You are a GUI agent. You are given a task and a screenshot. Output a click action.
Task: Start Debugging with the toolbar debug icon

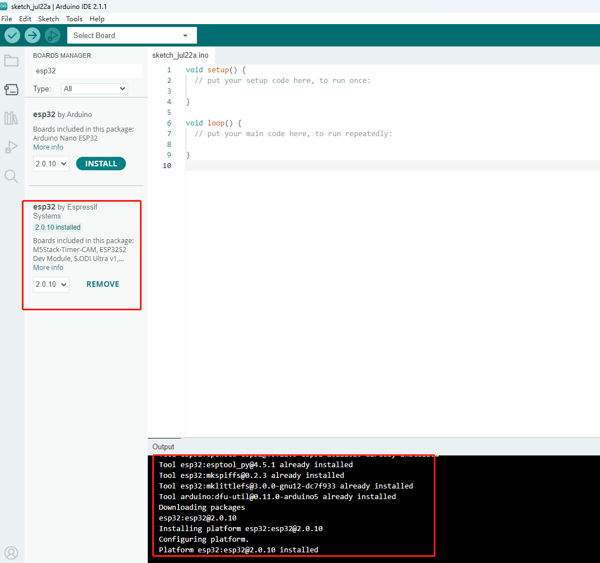(53, 36)
